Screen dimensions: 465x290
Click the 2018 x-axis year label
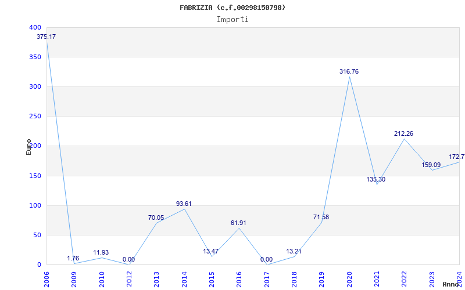pos(294,280)
